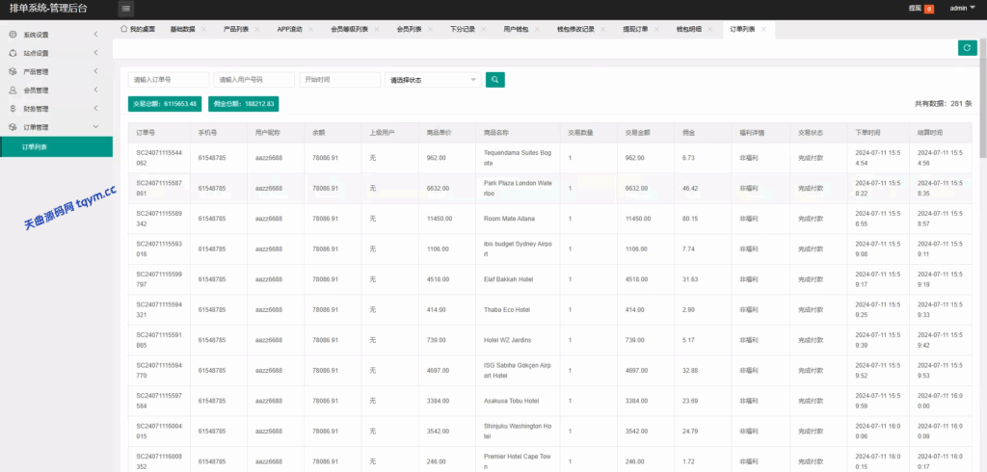This screenshot has width=987, height=472.
Task: Click the Park Plaza London Waterloo cell
Action: tap(518, 188)
